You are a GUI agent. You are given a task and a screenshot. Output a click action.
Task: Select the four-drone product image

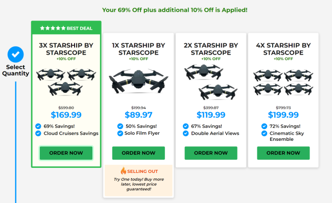tap(283, 82)
